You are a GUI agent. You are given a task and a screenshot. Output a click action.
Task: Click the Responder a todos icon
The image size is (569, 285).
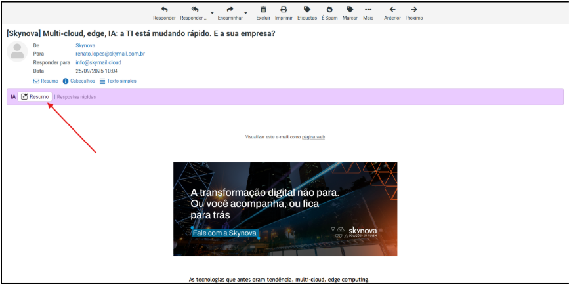pyautogui.click(x=195, y=10)
